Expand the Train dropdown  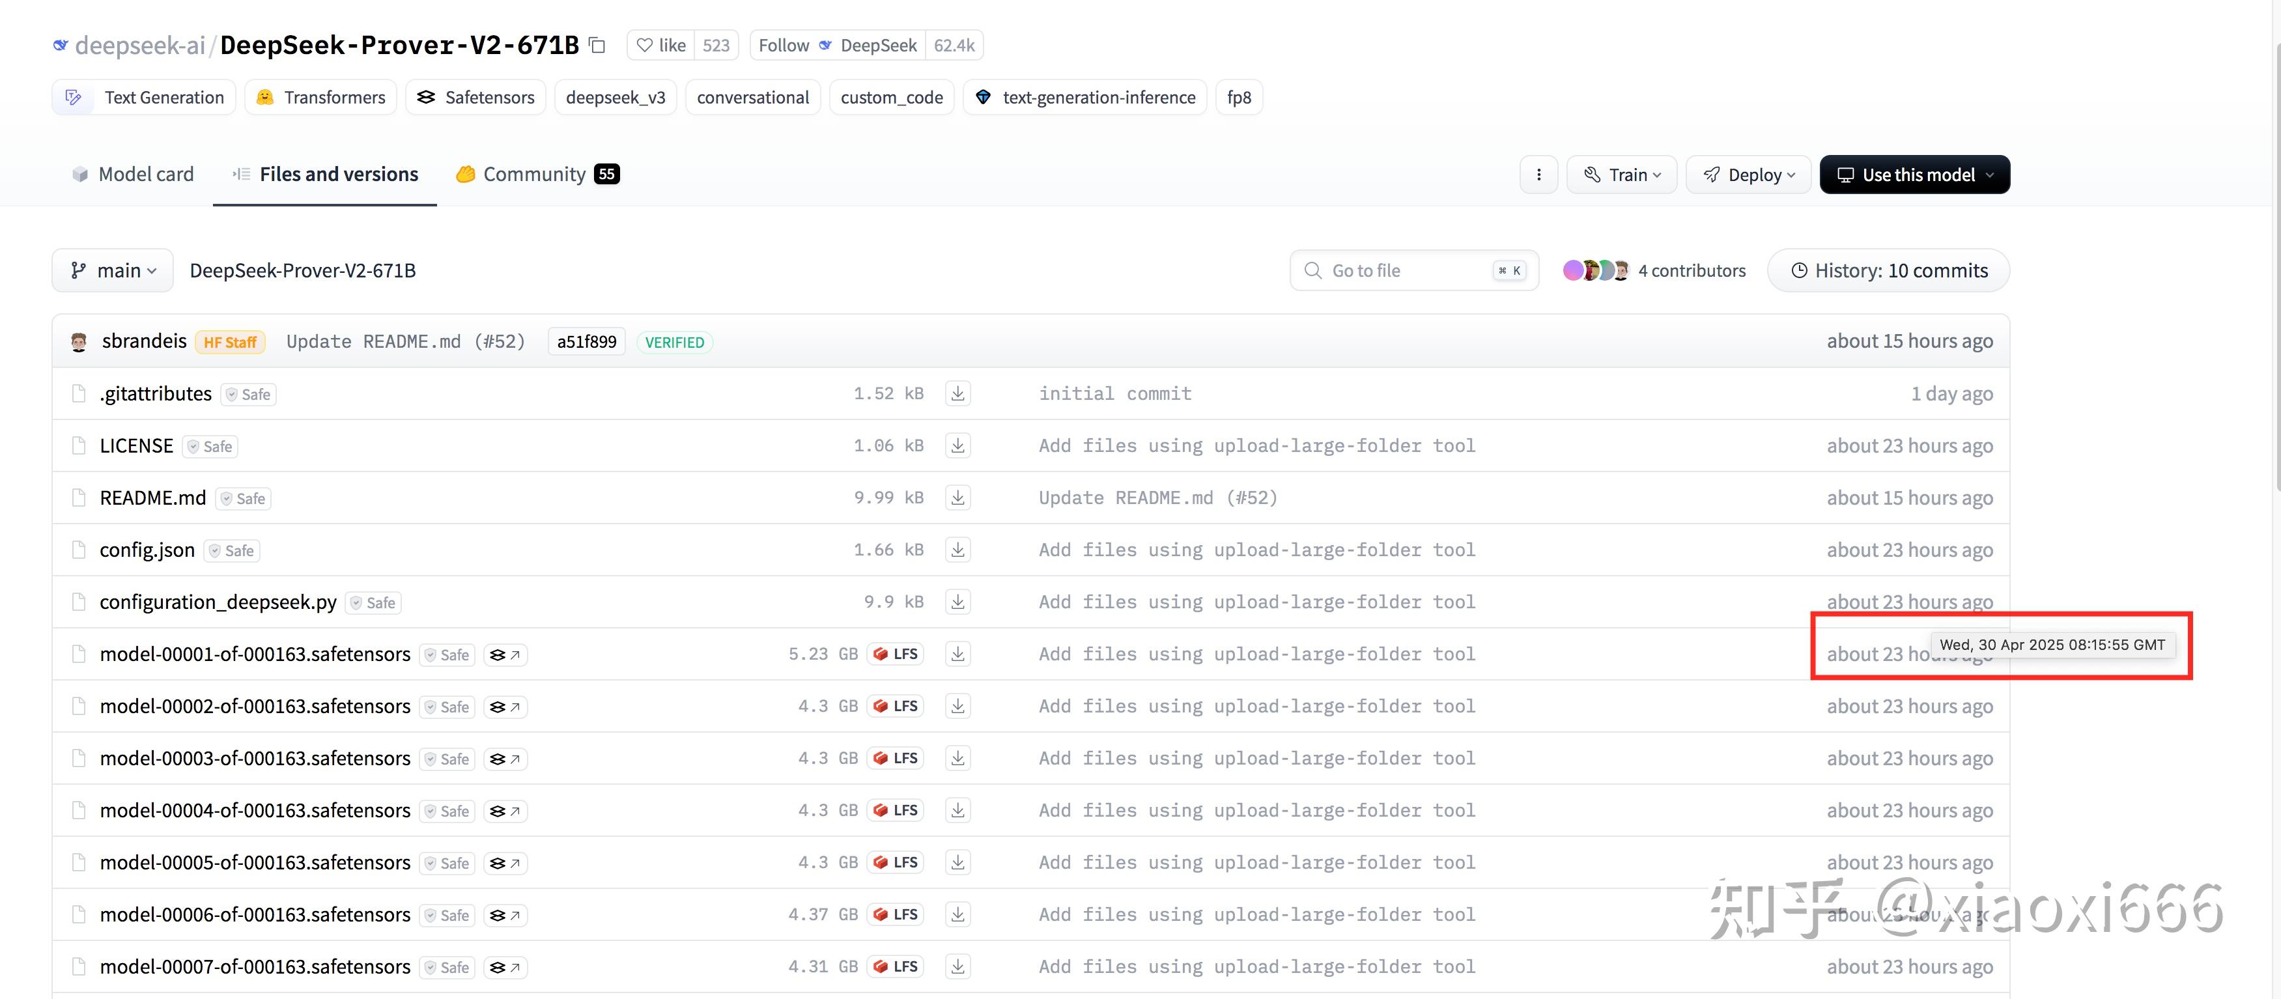[1622, 175]
